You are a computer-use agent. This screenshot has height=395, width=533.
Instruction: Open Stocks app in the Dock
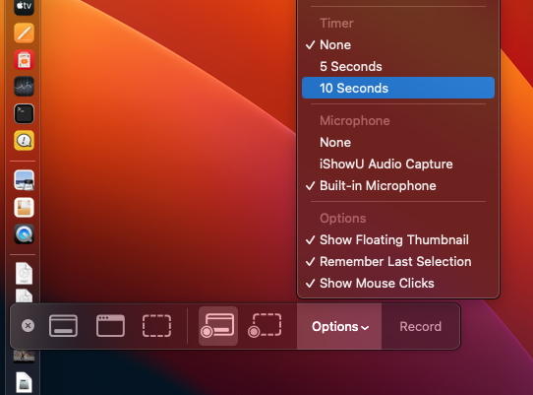(24, 87)
